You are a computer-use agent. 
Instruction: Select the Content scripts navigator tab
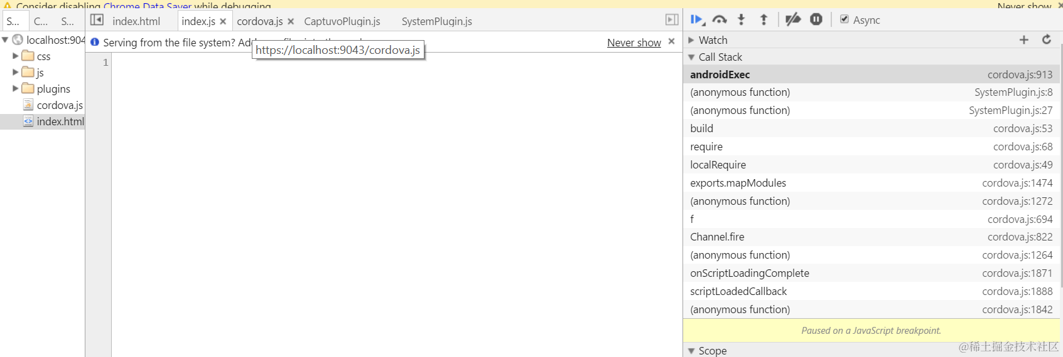(41, 21)
